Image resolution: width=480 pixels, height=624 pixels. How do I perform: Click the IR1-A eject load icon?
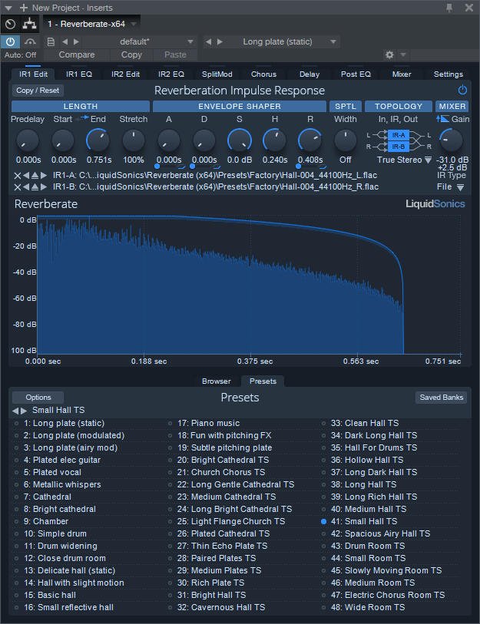(x=35, y=175)
